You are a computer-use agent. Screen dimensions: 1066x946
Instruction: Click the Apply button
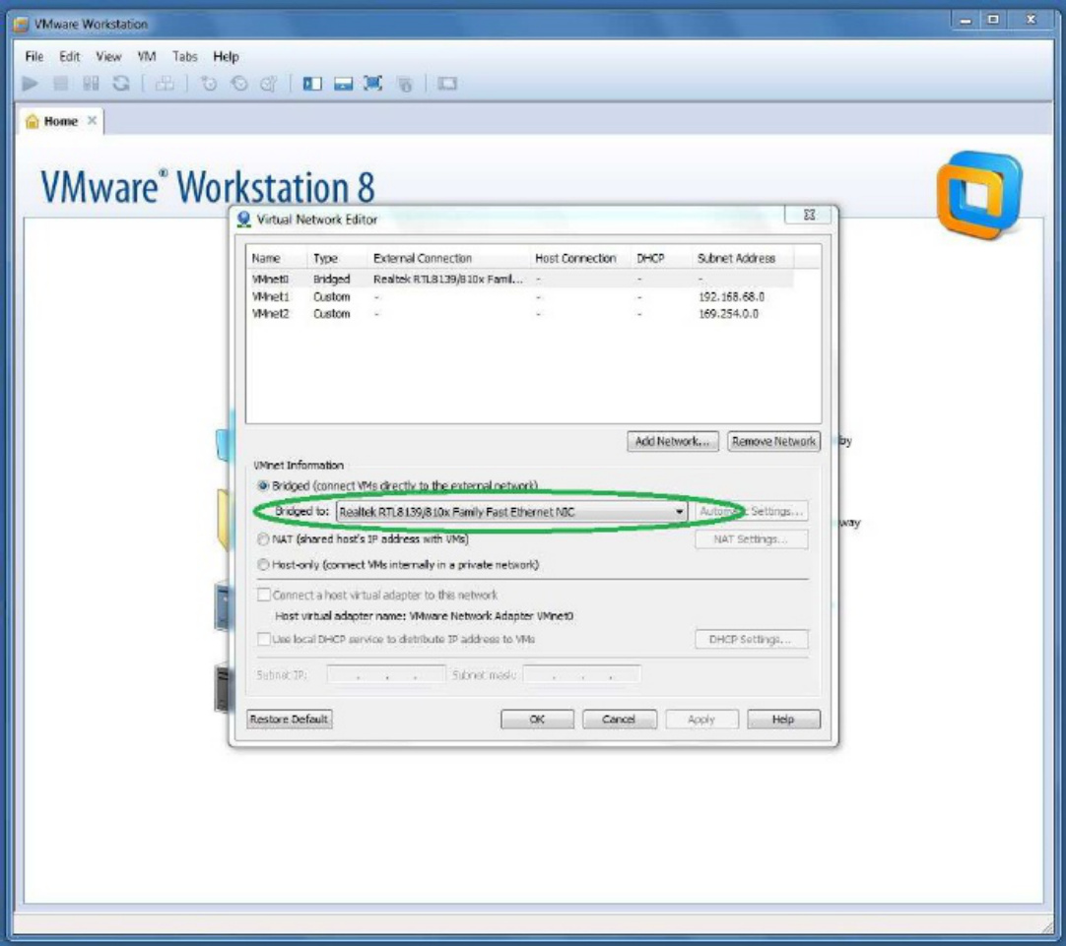(701, 720)
